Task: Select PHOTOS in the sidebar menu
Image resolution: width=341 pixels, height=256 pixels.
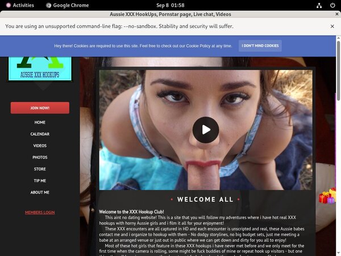Action: point(40,158)
